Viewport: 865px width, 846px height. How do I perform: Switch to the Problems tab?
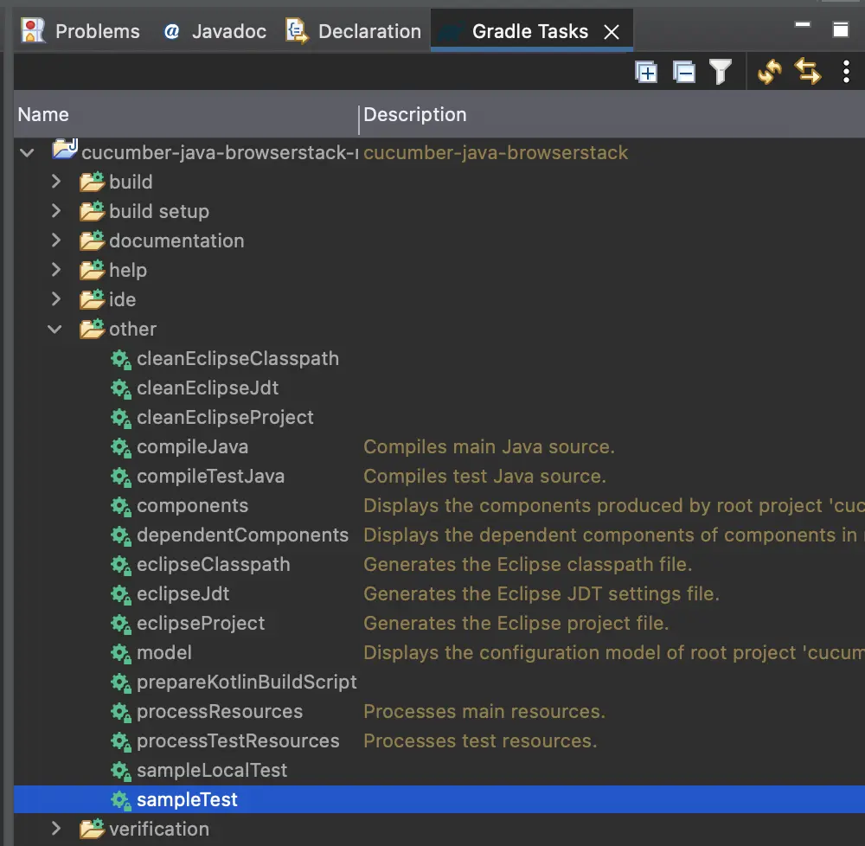pyautogui.click(x=81, y=32)
